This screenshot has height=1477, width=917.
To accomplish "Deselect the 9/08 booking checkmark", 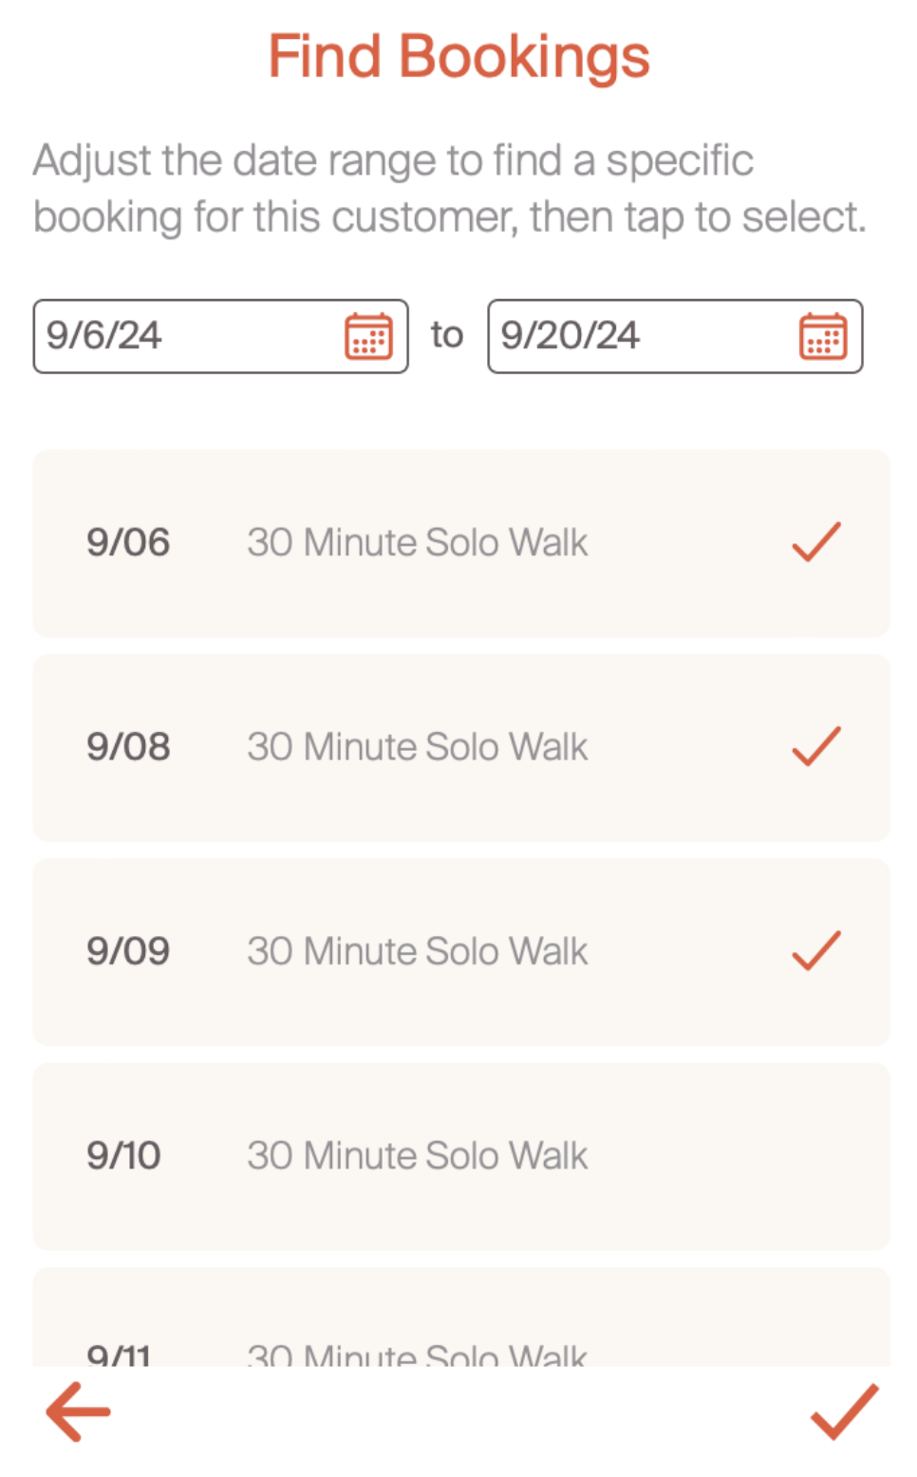I will pos(816,746).
